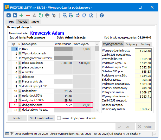
Task: Open the gear settings icon
Action: pos(54,15)
